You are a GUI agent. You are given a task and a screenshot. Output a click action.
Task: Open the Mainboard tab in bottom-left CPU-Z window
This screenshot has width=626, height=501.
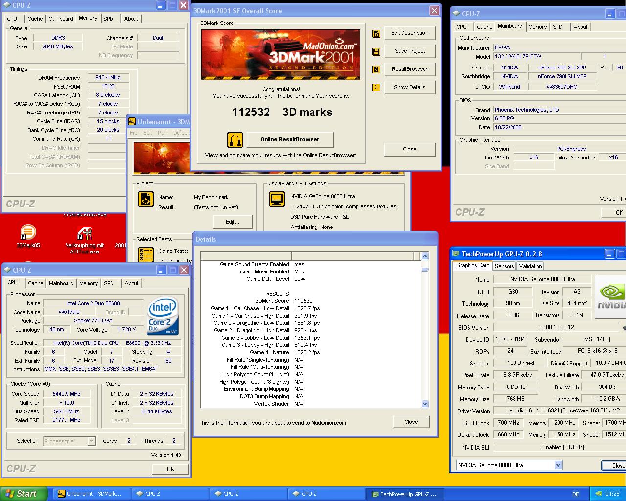coord(61,283)
